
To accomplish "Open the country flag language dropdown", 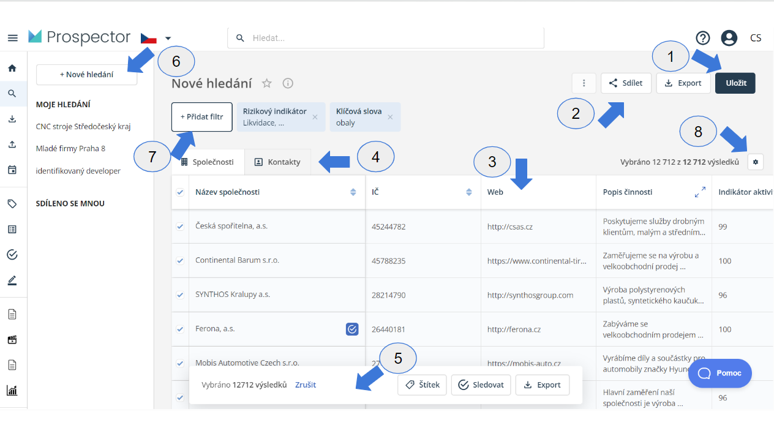I will 156,38.
